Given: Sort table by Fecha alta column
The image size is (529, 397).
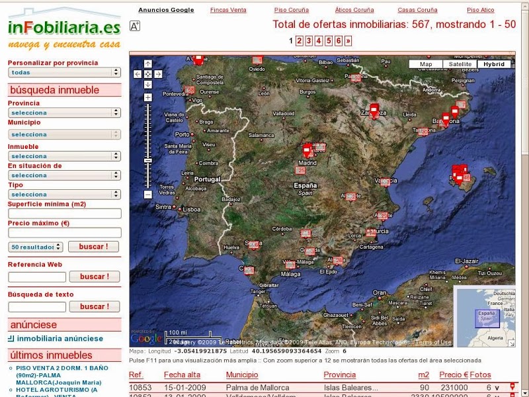Looking at the screenshot, I should 183,375.
